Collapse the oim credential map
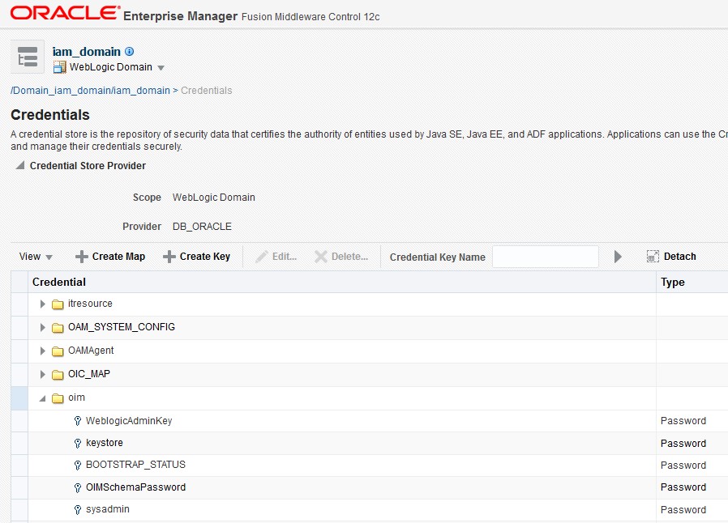This screenshot has width=728, height=523. pos(42,398)
